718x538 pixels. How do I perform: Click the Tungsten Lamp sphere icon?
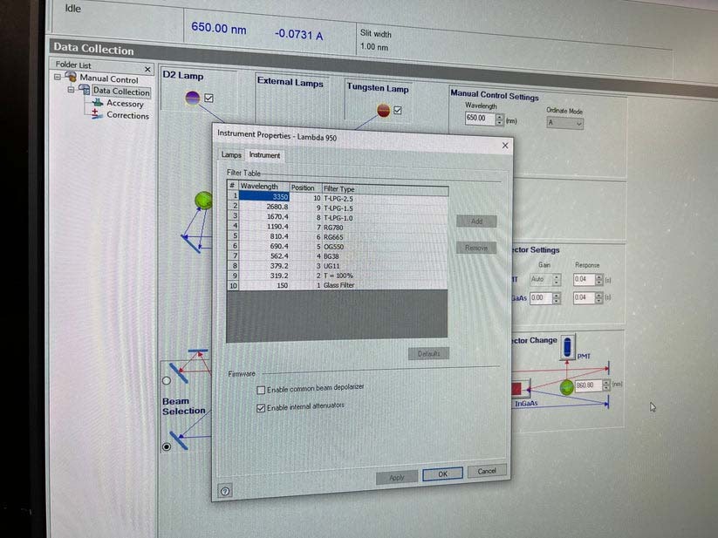tap(382, 110)
